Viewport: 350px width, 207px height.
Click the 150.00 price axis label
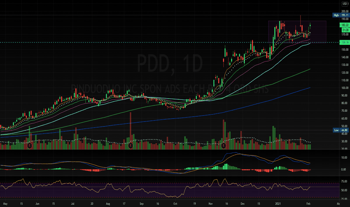345,49
